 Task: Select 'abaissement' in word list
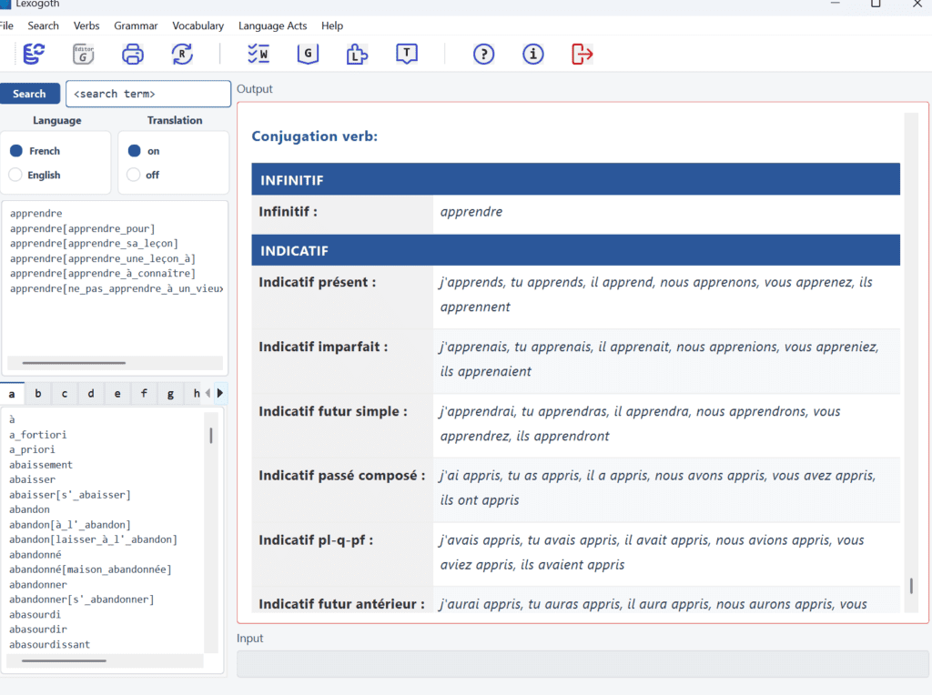(x=40, y=465)
